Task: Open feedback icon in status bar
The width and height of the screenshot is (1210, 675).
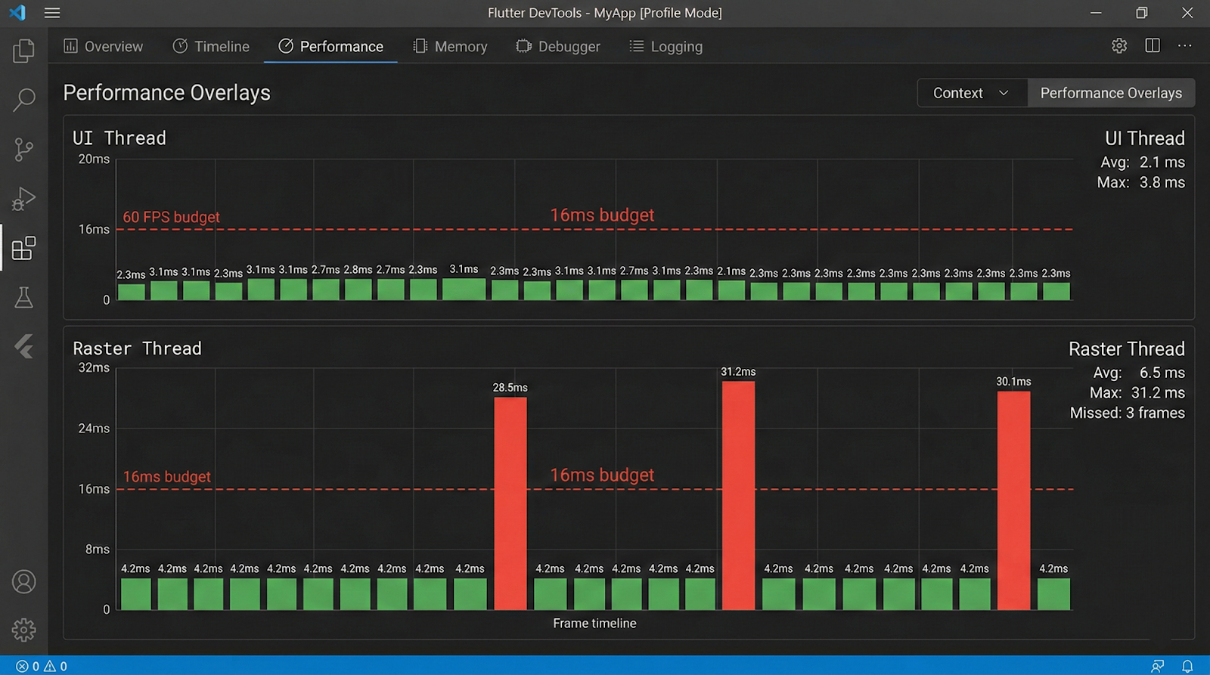Action: coord(1157,666)
